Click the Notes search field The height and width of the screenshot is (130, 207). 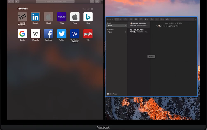coord(182,19)
